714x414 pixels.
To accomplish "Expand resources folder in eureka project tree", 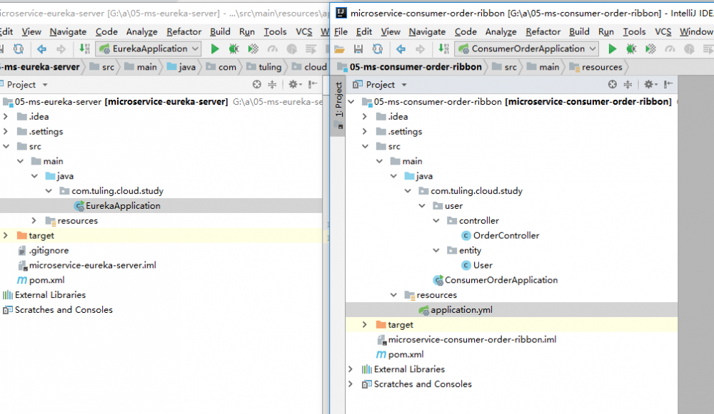I will coord(34,221).
